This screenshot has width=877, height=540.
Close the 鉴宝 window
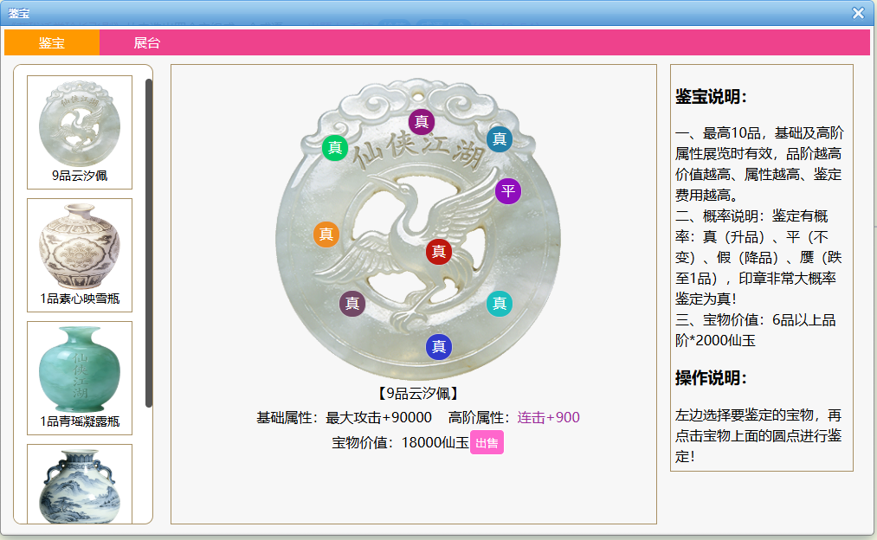pyautogui.click(x=858, y=13)
